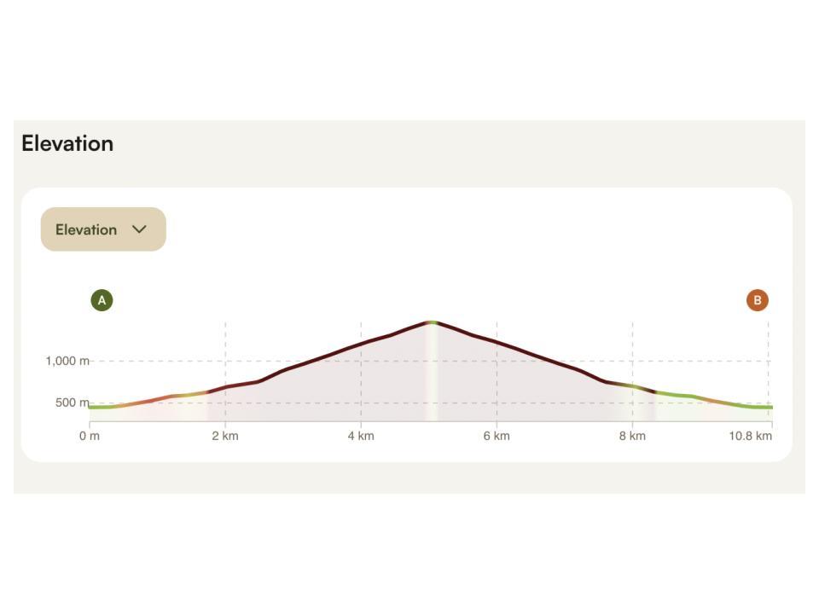Click the profile line at the 4 km gridline
819x614 pixels.
click(361, 344)
